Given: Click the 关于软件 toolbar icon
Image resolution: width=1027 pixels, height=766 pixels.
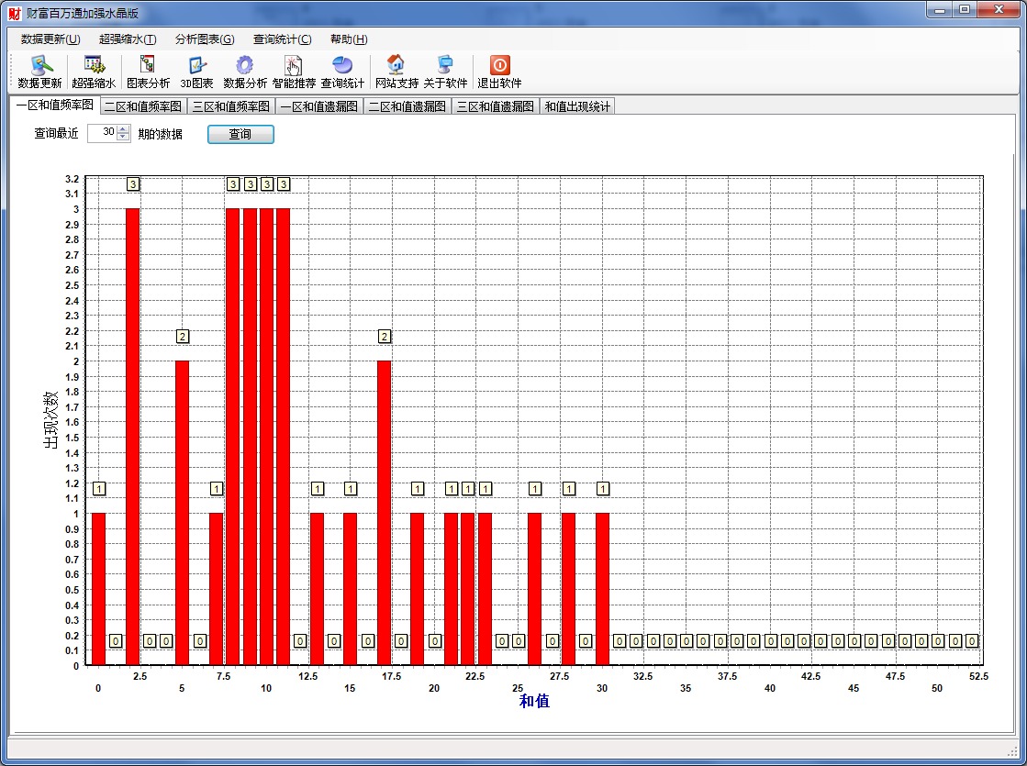Looking at the screenshot, I should pyautogui.click(x=445, y=65).
